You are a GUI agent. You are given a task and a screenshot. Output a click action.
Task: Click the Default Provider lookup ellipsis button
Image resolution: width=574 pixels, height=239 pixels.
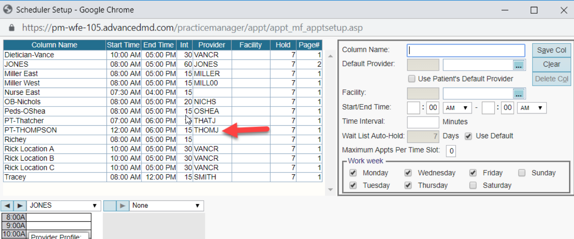[x=519, y=65]
